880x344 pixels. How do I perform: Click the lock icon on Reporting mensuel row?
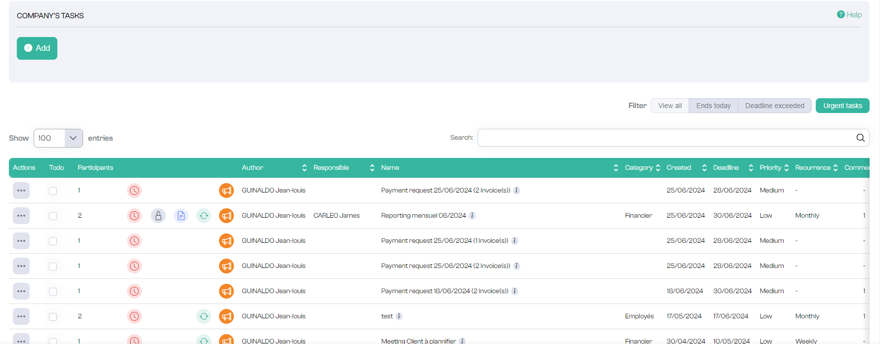point(158,216)
